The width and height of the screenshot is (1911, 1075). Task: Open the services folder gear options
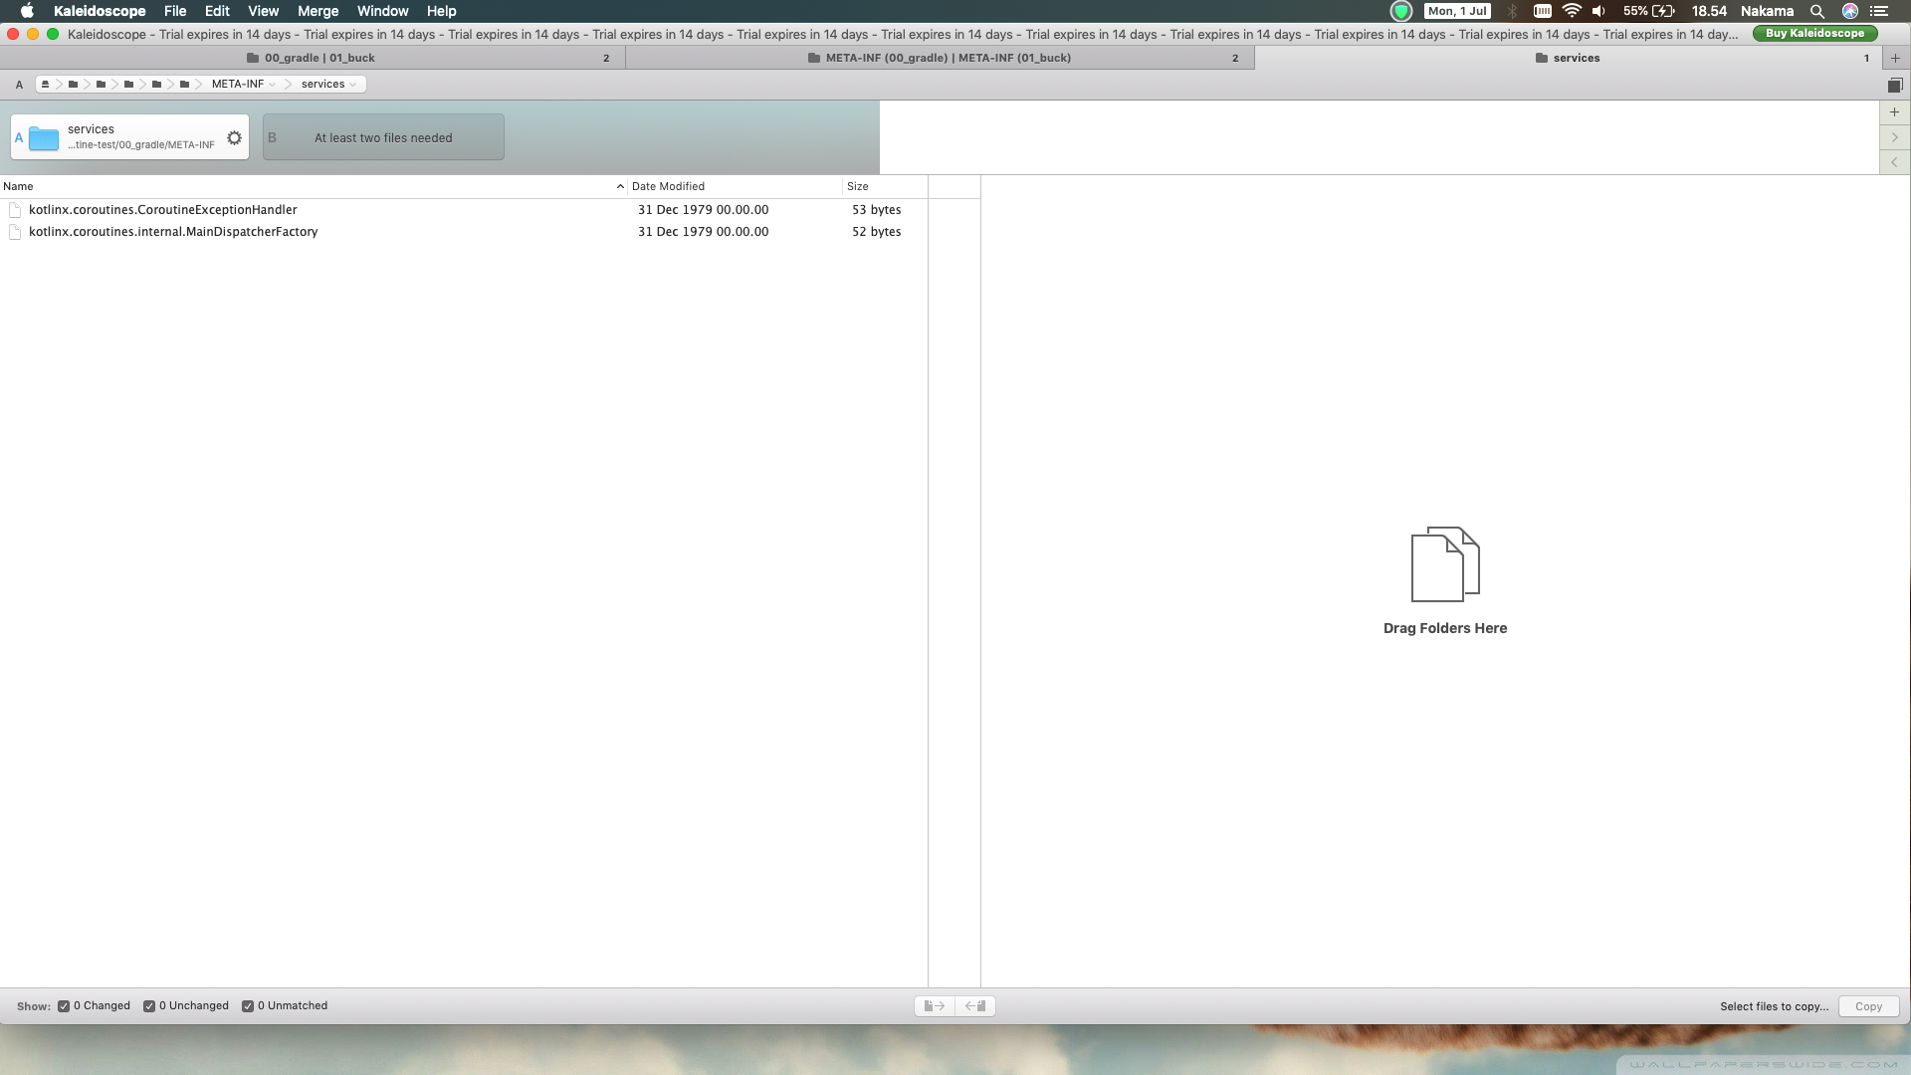[234, 138]
